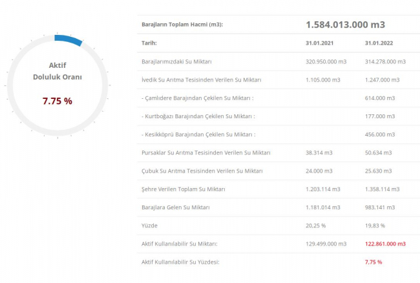The image size is (420, 283).
Task: Click the 31.01.2022 date column header
Action: [378, 43]
